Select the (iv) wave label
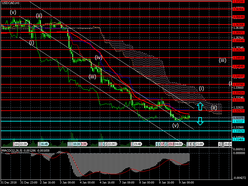248x186 pixels. pyautogui.click(x=98, y=57)
